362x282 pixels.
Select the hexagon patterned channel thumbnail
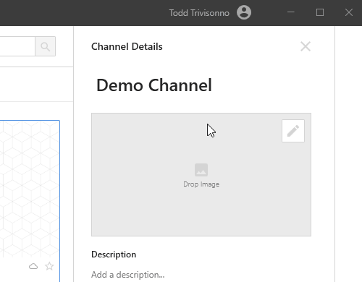tap(30, 189)
